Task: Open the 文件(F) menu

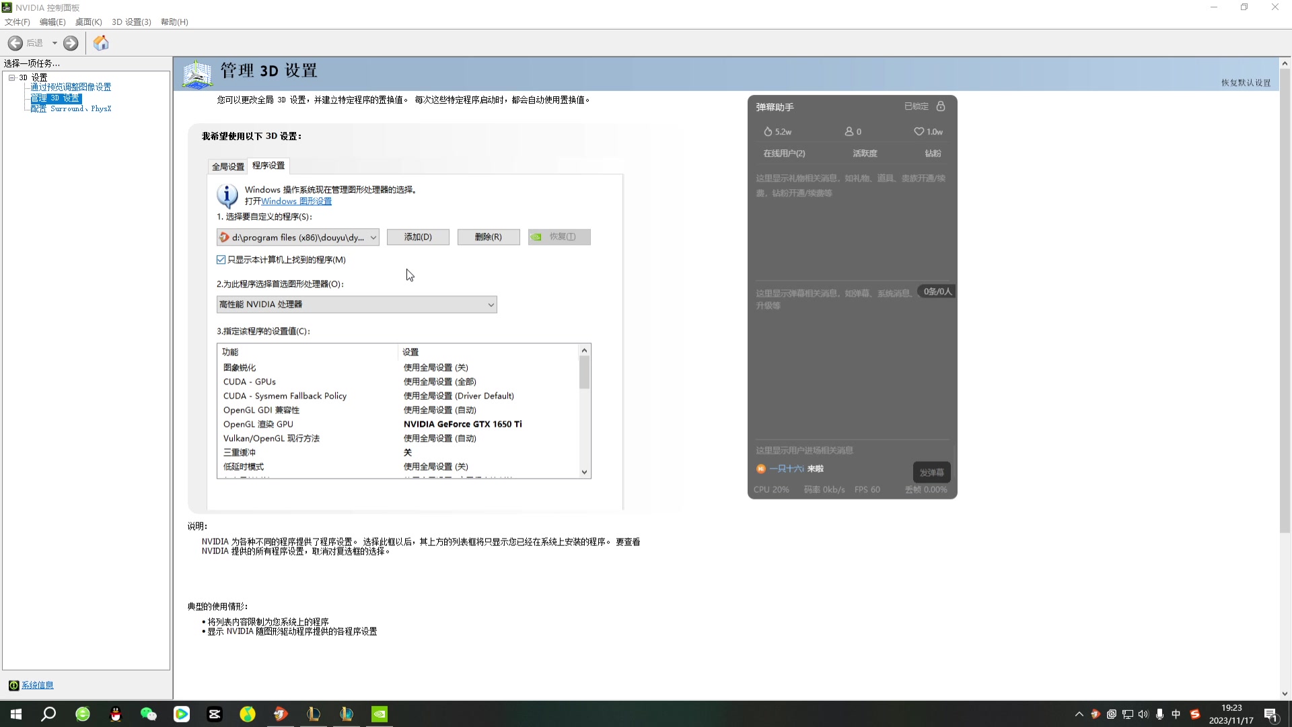Action: click(x=17, y=22)
